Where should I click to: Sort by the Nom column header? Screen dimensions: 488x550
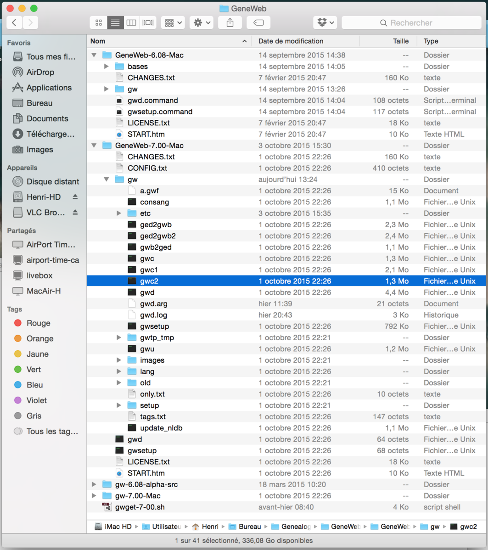[x=169, y=41]
